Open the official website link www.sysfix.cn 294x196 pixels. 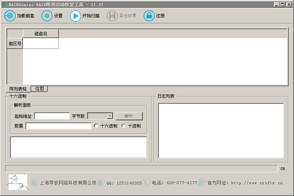click(257, 183)
